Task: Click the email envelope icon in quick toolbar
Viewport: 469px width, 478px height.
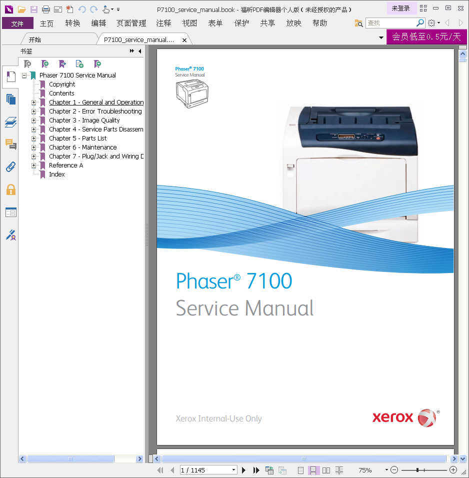Action: tap(58, 9)
